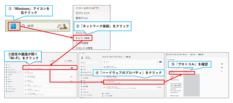Open Bluetooth とデバイス in Network & Internet sidebar
Screen dimensions: 233x103
point(10,70)
